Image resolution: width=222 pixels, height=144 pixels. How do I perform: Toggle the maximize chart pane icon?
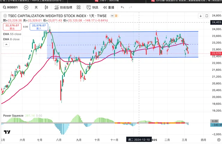(207, 16)
